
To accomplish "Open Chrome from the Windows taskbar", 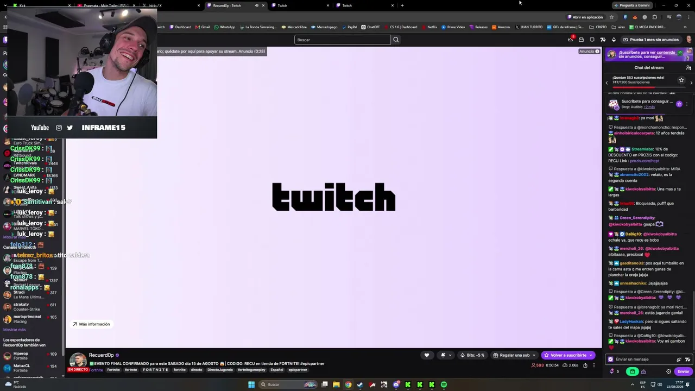I will tap(348, 384).
